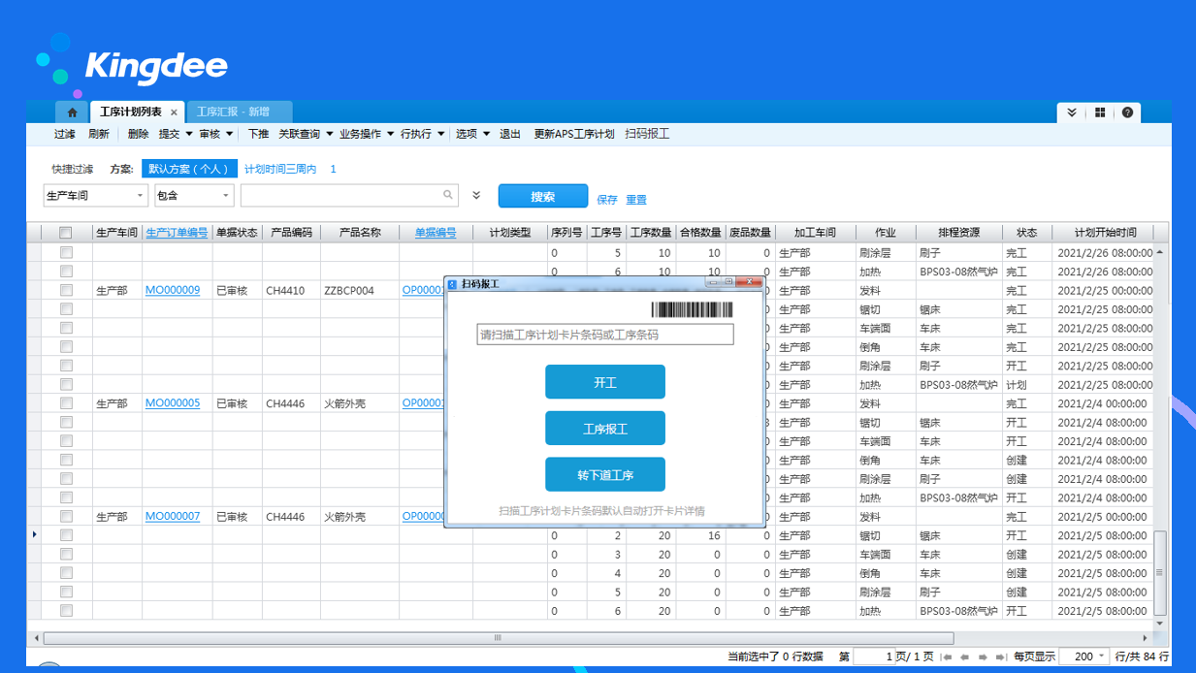
Task: Click the home icon tab
Action: coord(72,112)
